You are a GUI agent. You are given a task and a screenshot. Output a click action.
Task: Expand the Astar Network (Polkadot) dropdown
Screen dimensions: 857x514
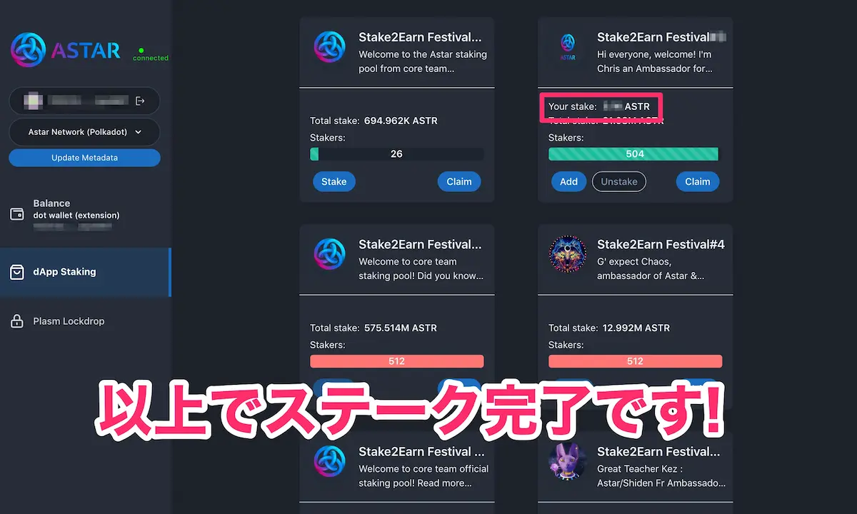point(84,132)
